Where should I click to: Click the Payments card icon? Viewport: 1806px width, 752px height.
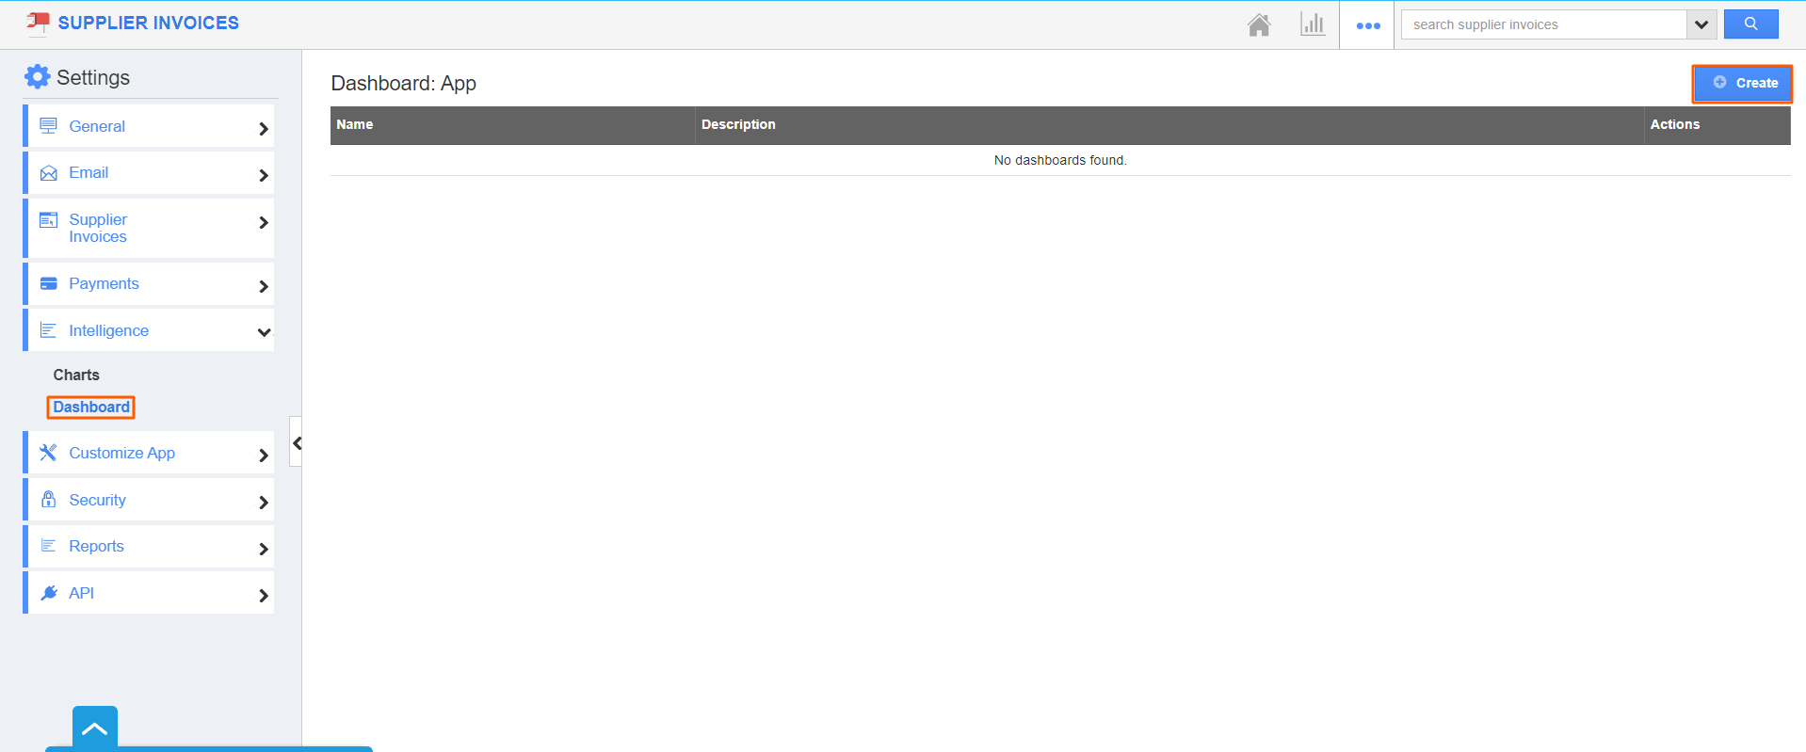[x=48, y=283]
